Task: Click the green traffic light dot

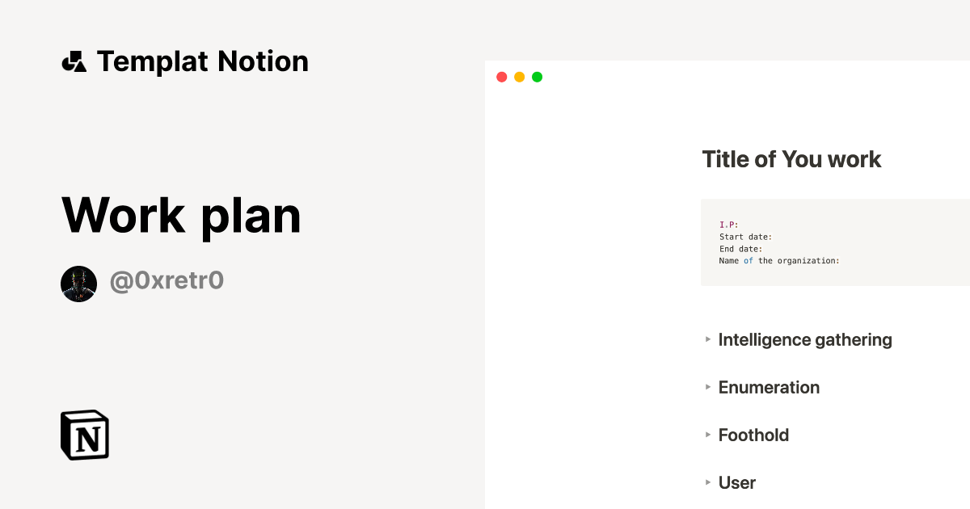Action: [x=537, y=76]
